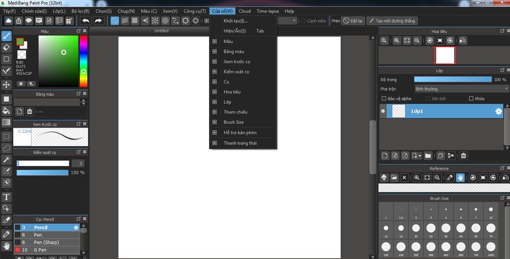Toggle Bảo vệ alpha checkbox
Viewport: 510px width, 259px height.
(384, 98)
